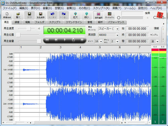Switch to the フォルダ tab
The width and height of the screenshot is (168, 126).
click(40, 22)
